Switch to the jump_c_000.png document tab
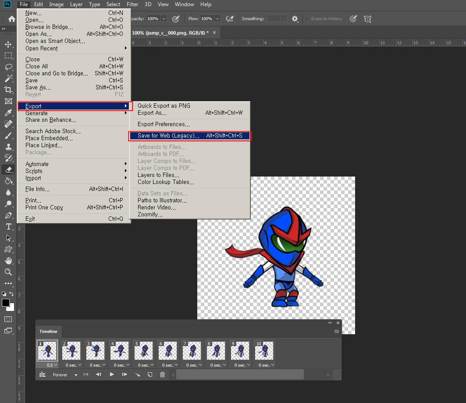Viewport: 466px width, 403px height. [x=170, y=33]
